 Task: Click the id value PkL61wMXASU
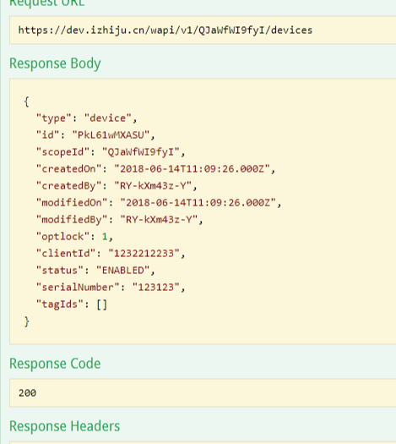pyautogui.click(x=111, y=134)
